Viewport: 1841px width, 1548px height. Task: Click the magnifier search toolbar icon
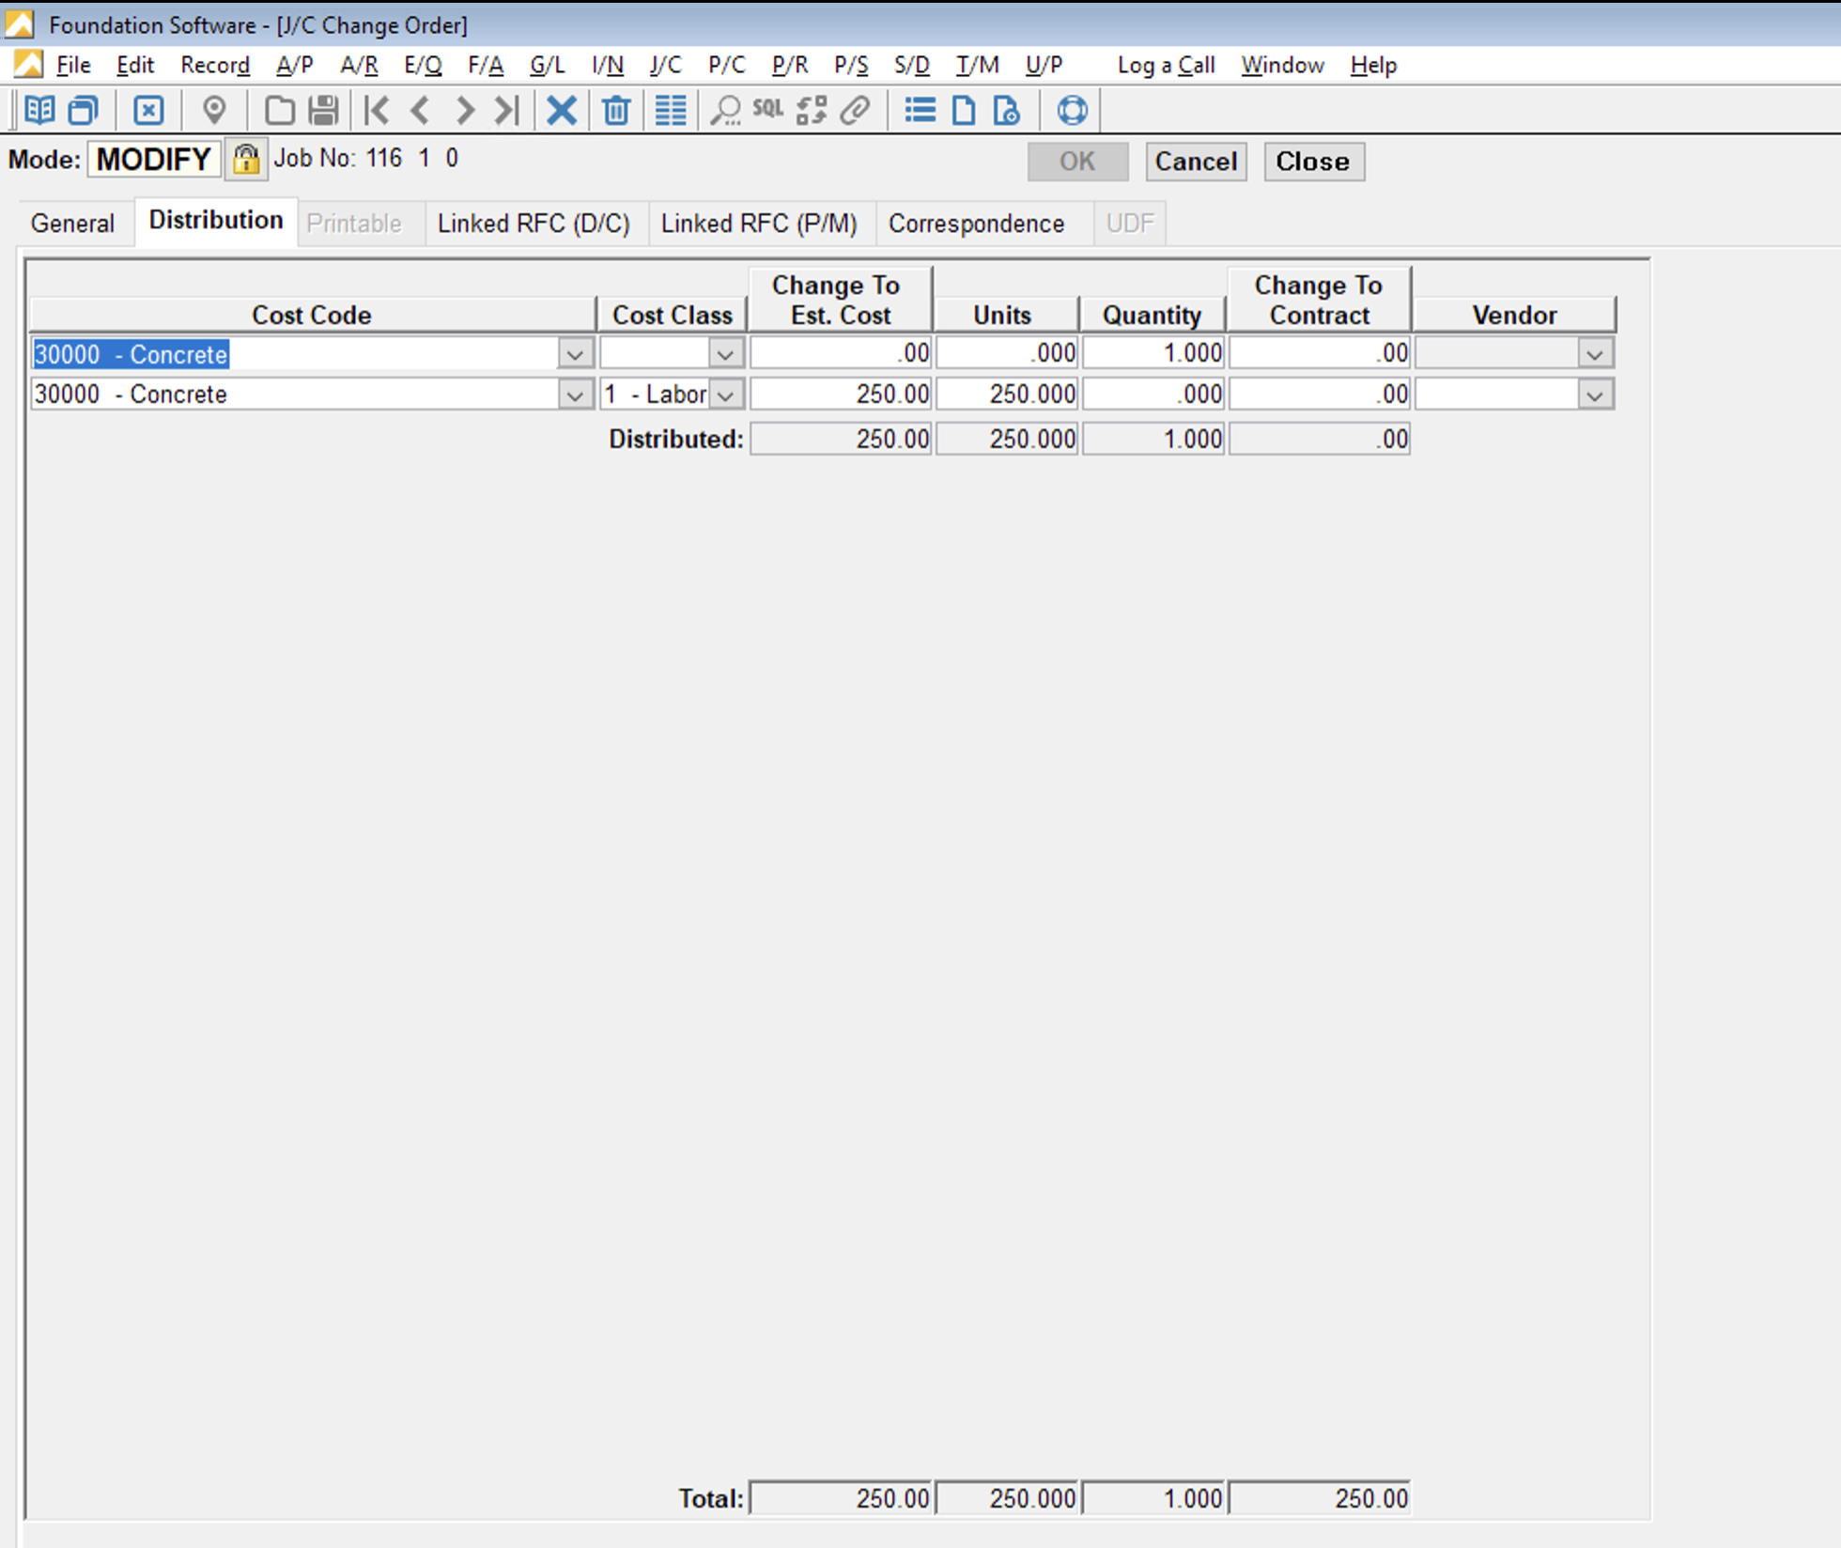(x=725, y=110)
